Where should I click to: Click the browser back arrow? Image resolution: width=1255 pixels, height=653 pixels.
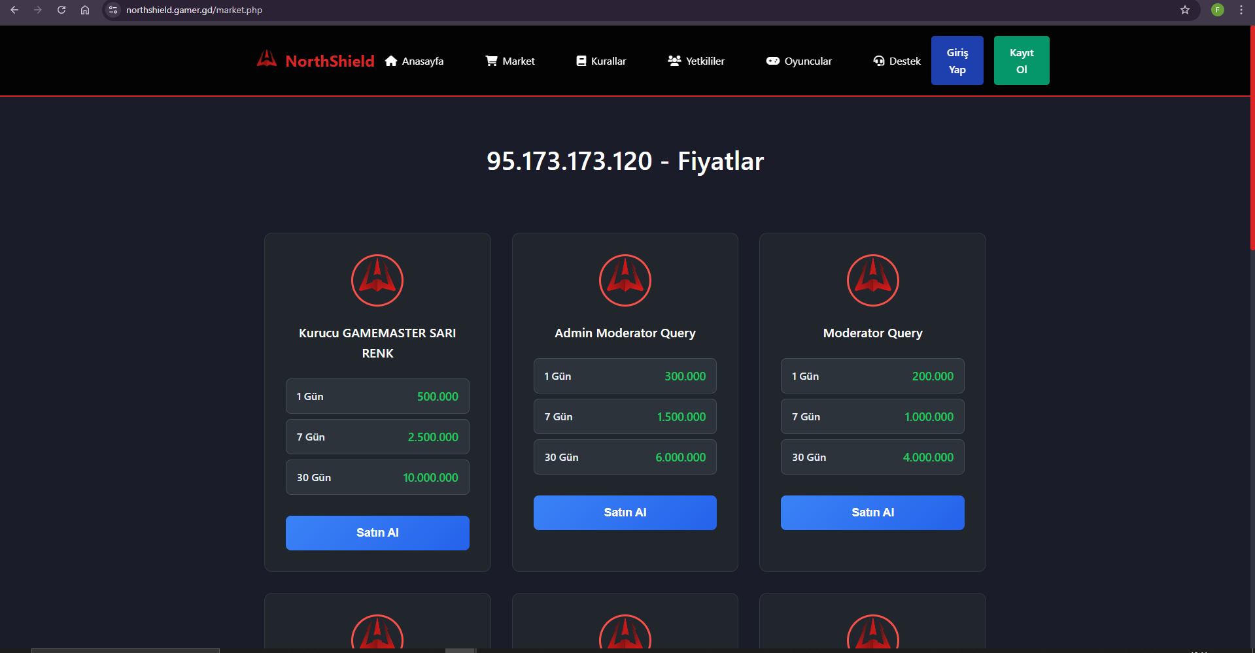click(x=14, y=10)
